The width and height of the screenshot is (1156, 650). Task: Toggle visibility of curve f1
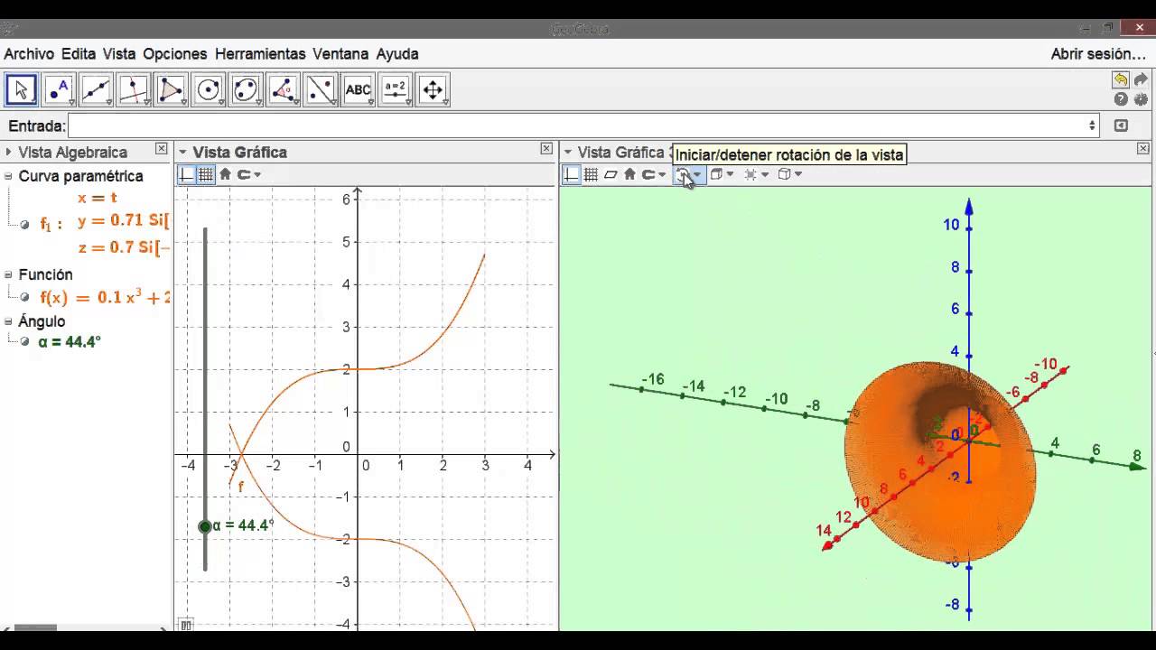(24, 224)
